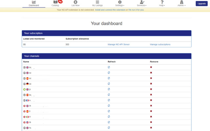Open the Admin user menu
Viewport: 210px width, 131px height.
(x=181, y=4)
